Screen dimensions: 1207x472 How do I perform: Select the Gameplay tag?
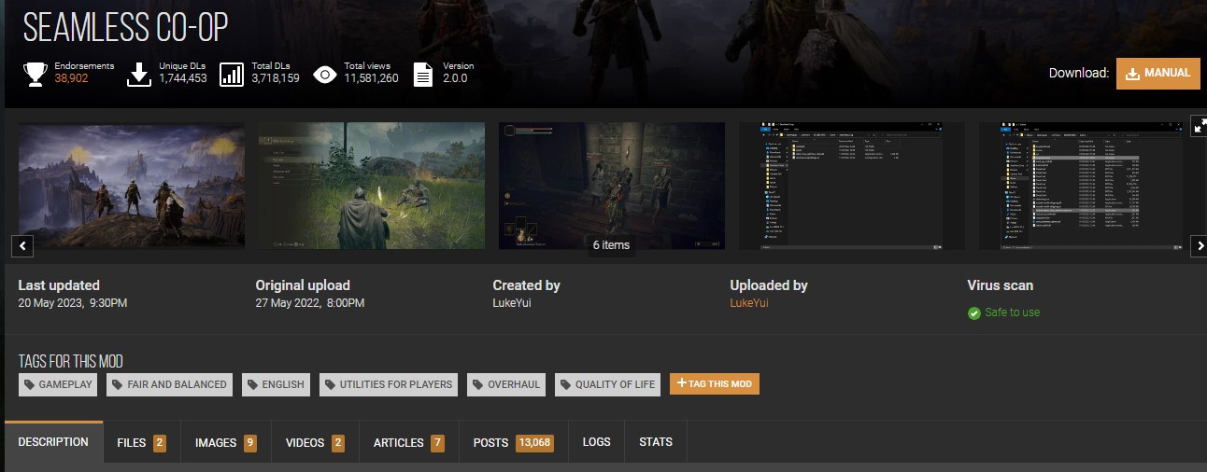pyautogui.click(x=58, y=384)
